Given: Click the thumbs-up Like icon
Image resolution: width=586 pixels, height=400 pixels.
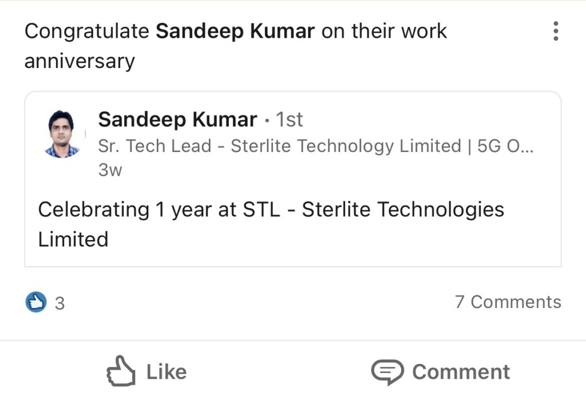Looking at the screenshot, I should point(121,371).
